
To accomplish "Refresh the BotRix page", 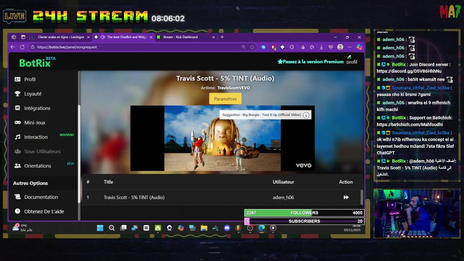I will point(22,47).
